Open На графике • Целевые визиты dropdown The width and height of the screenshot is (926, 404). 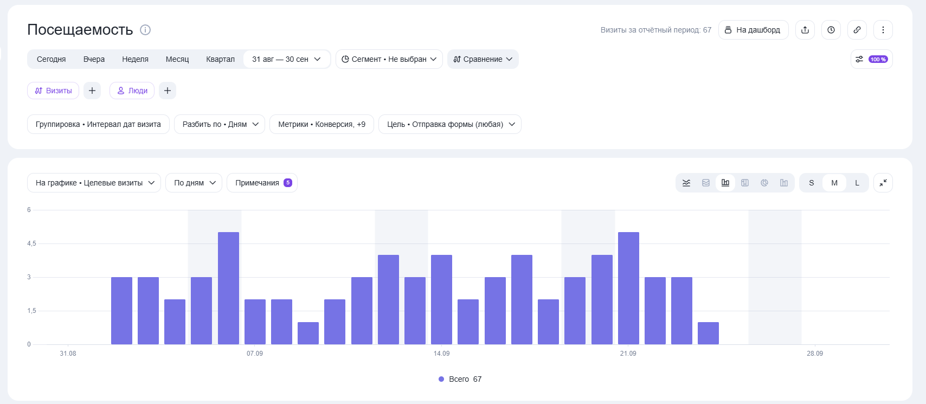point(94,183)
